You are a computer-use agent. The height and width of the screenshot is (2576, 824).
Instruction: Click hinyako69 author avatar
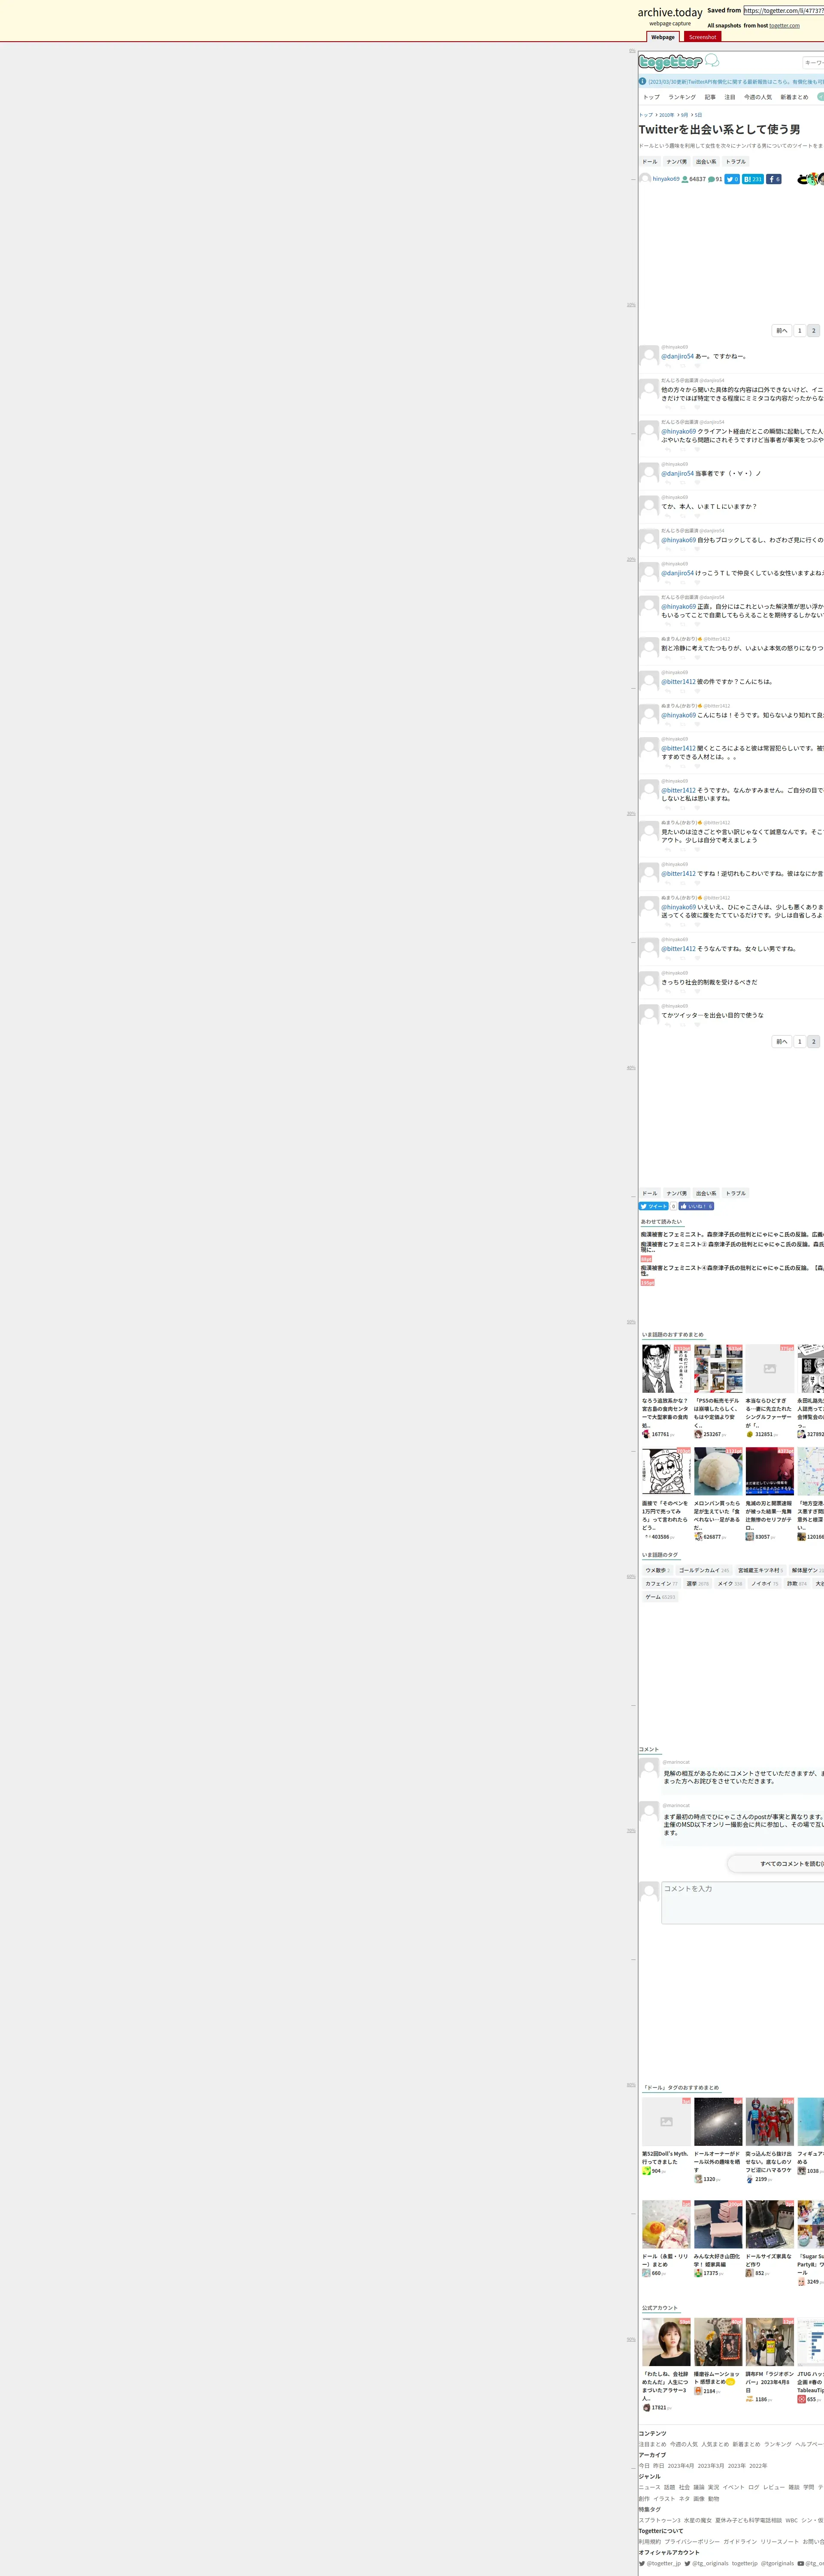pyautogui.click(x=645, y=179)
